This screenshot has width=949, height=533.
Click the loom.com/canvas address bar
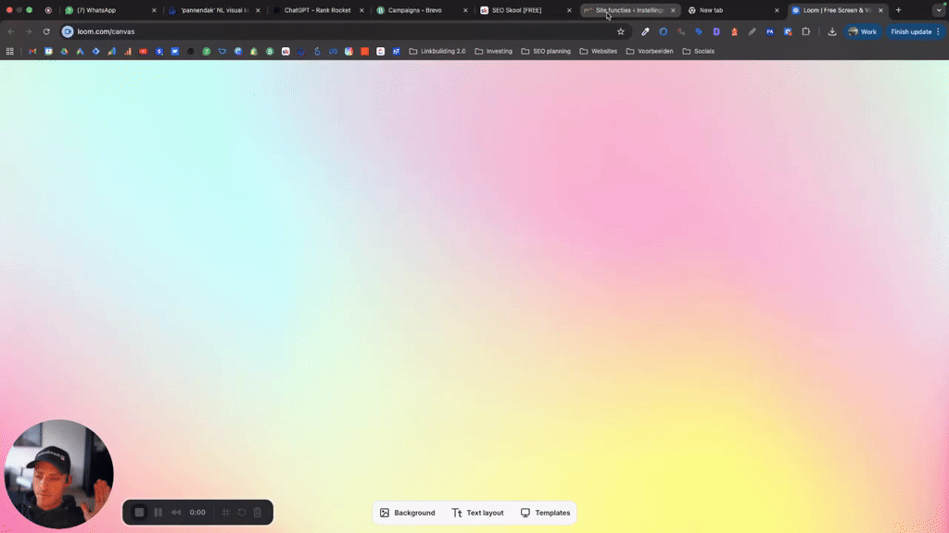click(x=345, y=31)
